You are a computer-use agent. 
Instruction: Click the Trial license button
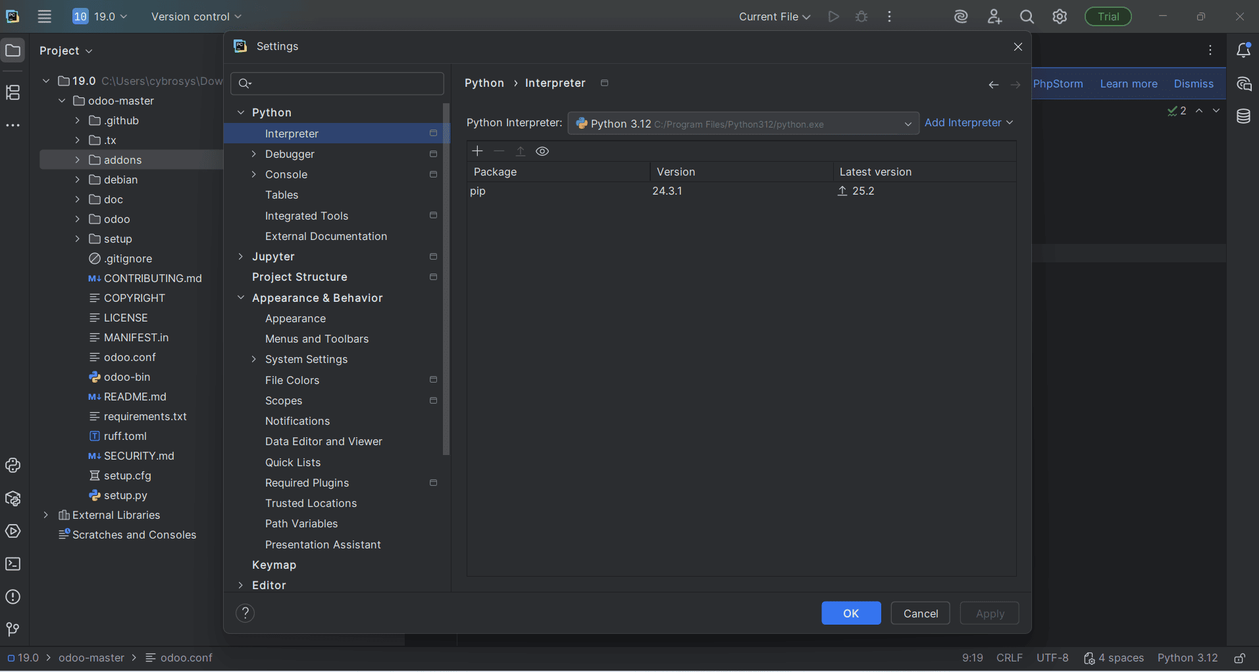click(1108, 16)
